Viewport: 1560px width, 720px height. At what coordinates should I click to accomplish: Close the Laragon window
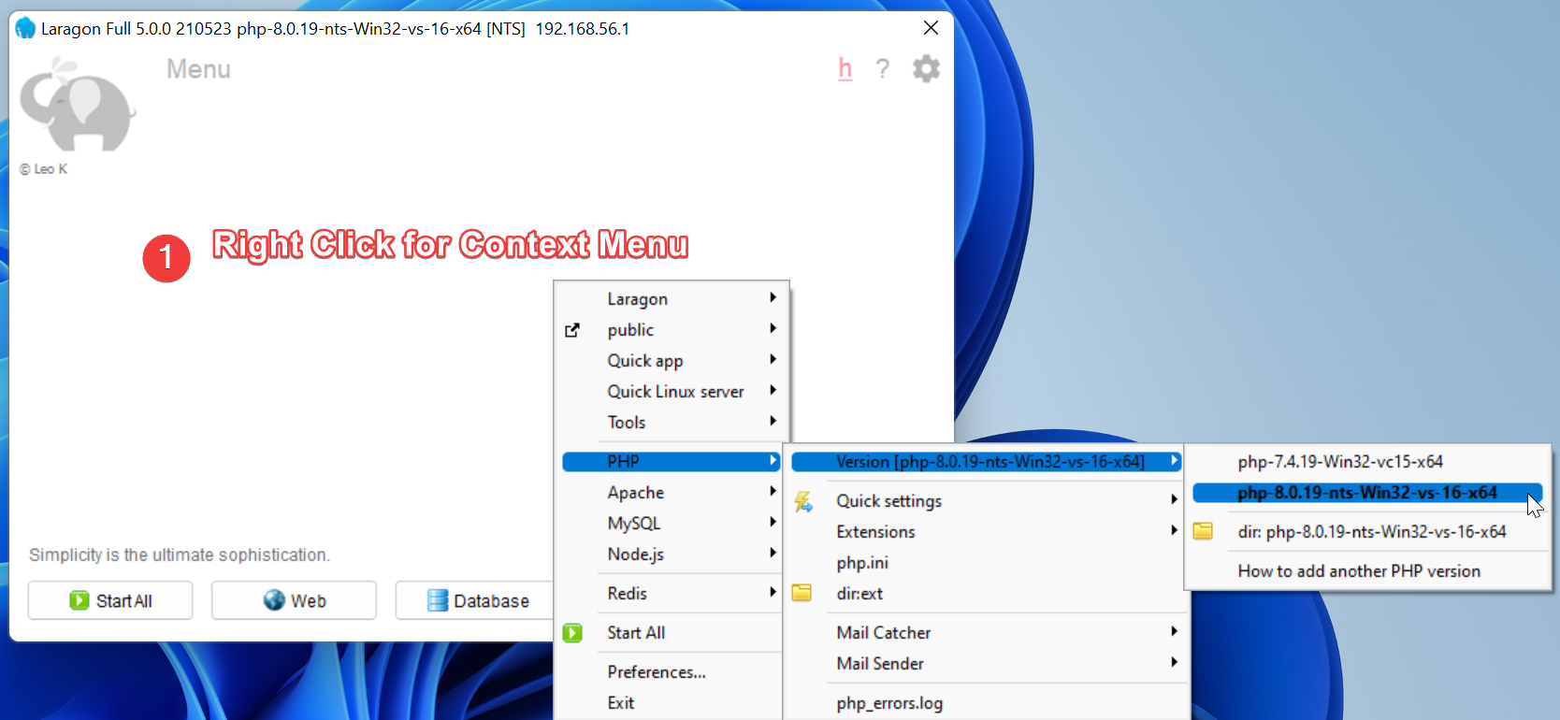point(931,28)
